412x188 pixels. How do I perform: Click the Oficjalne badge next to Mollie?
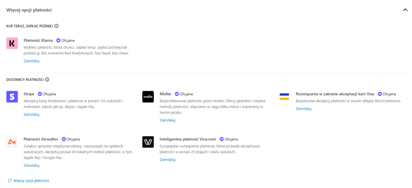point(183,94)
